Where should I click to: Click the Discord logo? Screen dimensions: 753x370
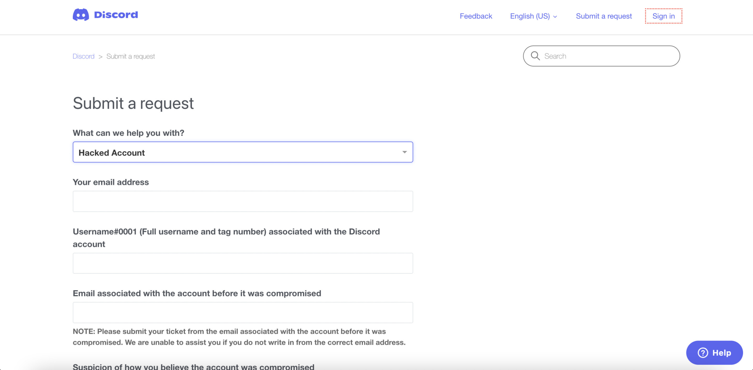pyautogui.click(x=106, y=15)
